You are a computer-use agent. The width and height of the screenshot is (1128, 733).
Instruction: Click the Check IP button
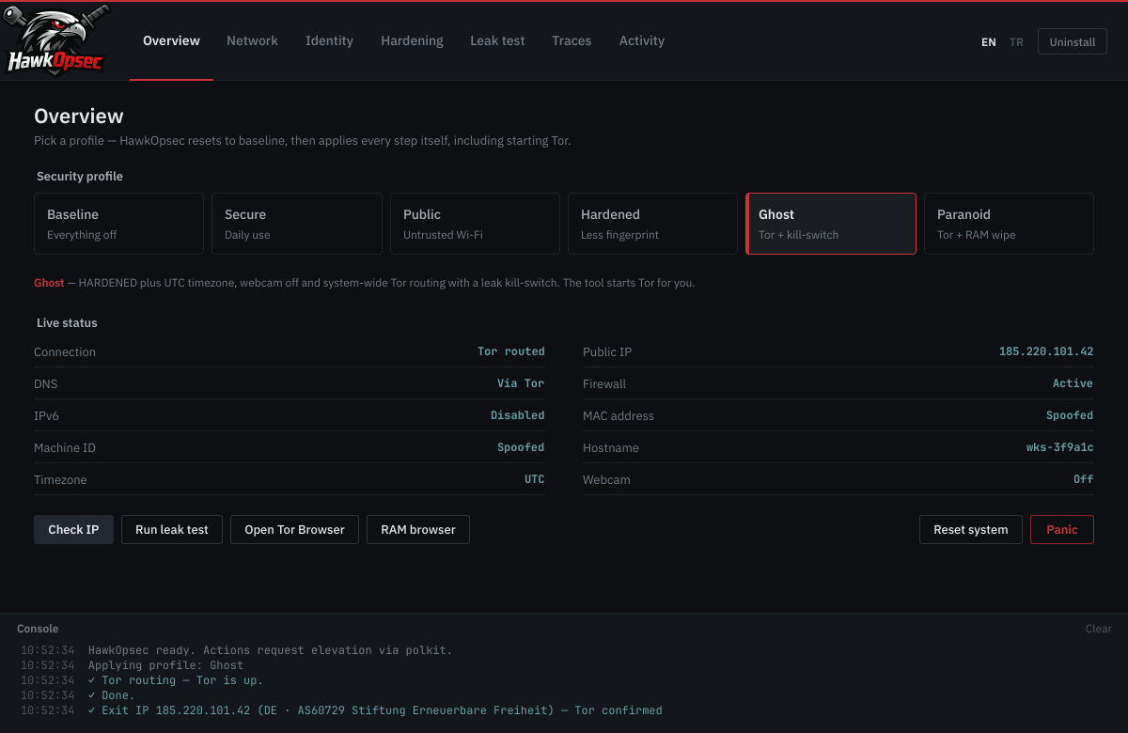(x=73, y=530)
